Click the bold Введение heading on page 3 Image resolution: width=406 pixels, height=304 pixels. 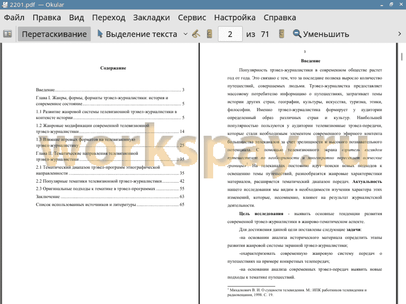click(311, 61)
